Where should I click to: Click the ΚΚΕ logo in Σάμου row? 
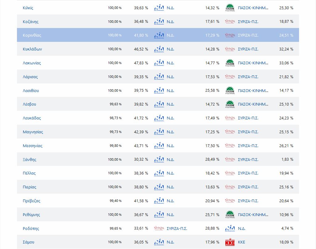(x=230, y=242)
